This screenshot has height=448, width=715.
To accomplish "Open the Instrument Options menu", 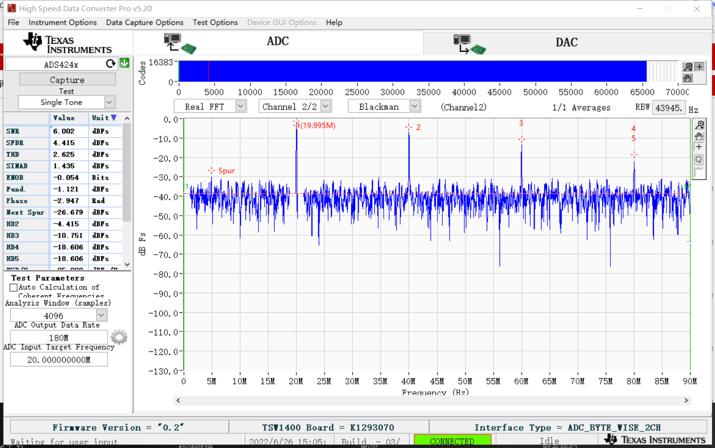I will [x=63, y=22].
